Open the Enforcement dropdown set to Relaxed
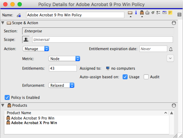Screen dimensions: 183x138 click(61, 85)
